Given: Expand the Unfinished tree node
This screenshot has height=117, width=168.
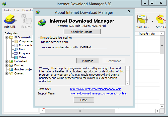Looking at the screenshot, I should (7, 61).
